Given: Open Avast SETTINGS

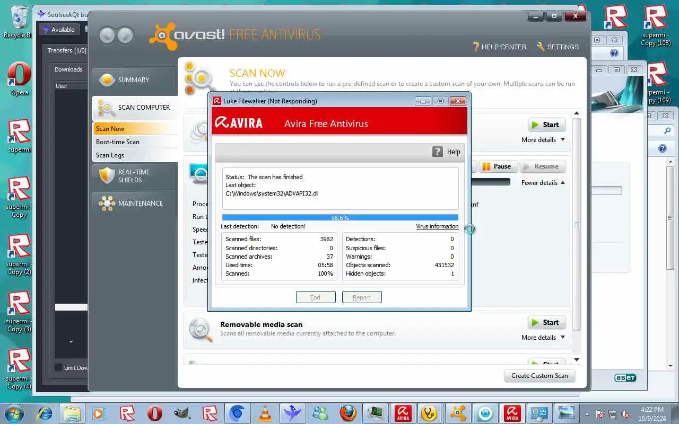Looking at the screenshot, I should pyautogui.click(x=558, y=47).
